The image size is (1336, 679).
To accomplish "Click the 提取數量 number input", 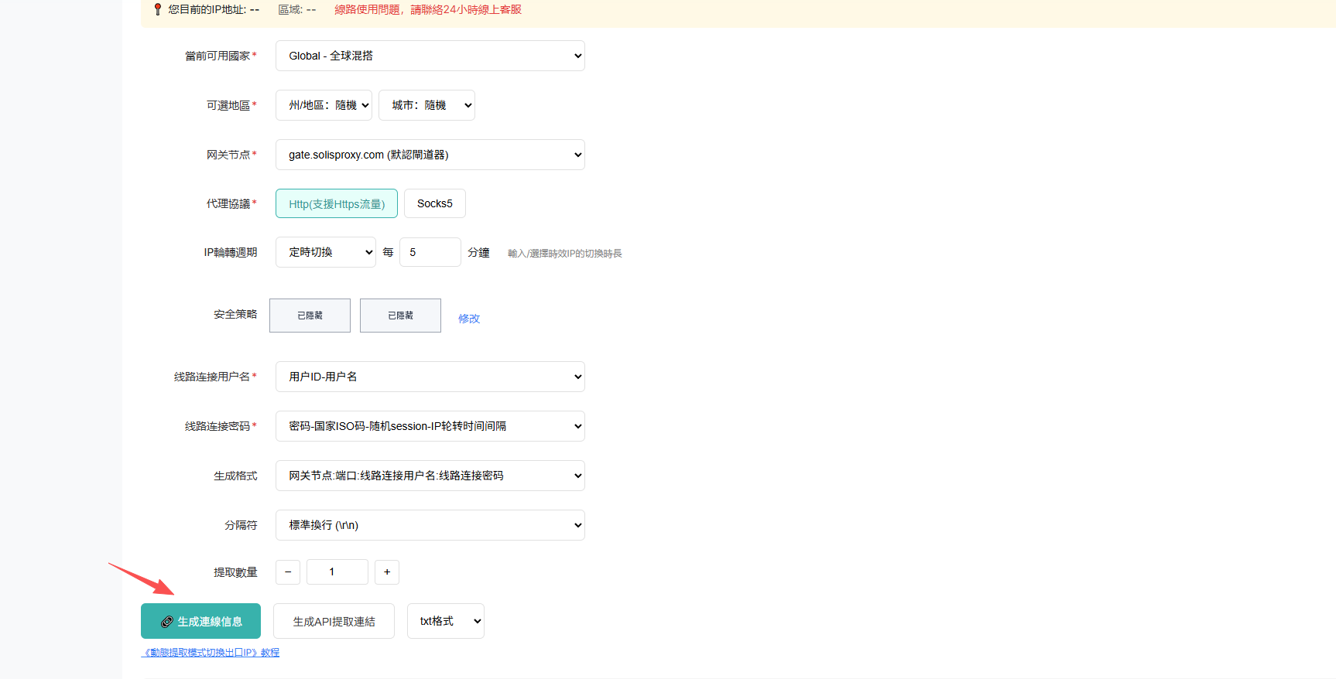I will point(337,572).
